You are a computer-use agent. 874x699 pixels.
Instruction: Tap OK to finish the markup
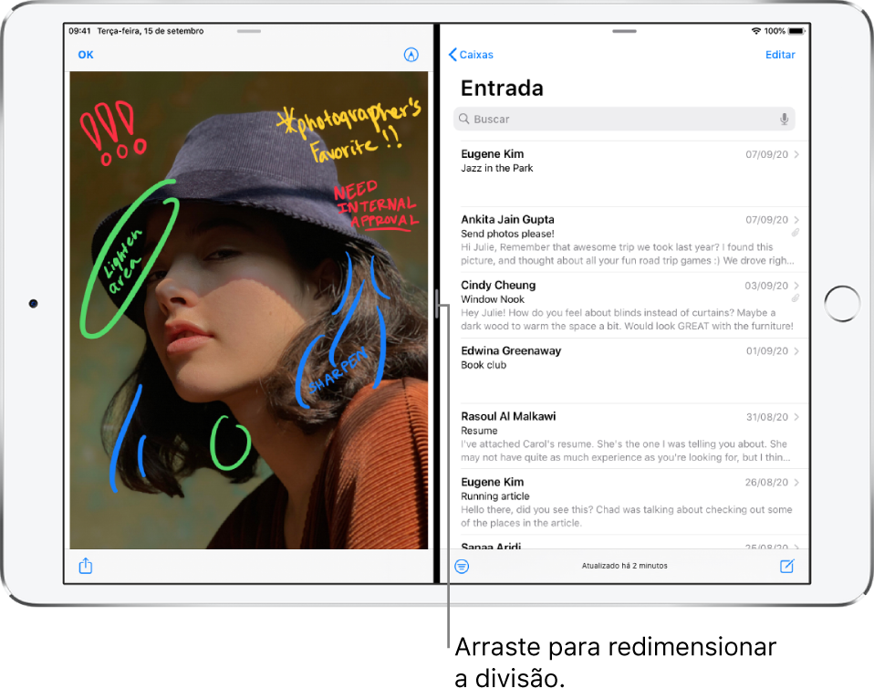85,55
